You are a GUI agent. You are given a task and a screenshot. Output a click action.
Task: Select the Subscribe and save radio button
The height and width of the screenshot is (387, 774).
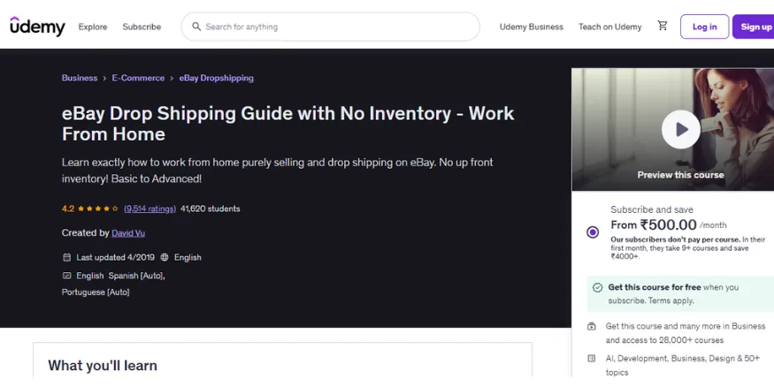click(593, 232)
